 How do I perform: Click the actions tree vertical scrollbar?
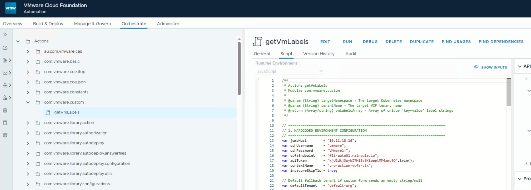coord(239,68)
